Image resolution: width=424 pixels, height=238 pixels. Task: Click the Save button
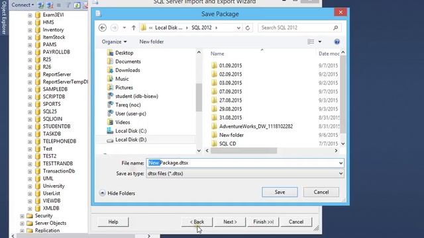(x=280, y=192)
